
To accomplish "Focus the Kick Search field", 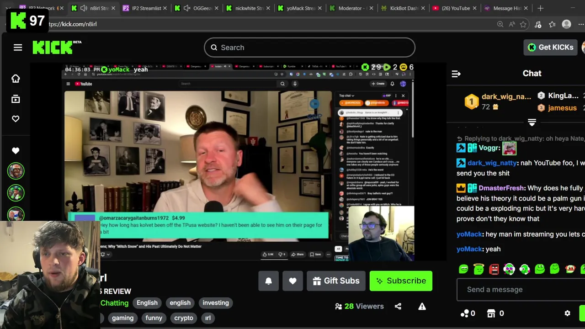I will tap(309, 48).
